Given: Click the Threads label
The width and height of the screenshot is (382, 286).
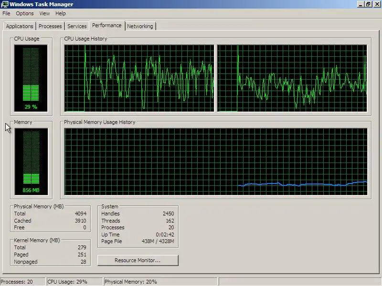Looking at the screenshot, I should [111, 221].
